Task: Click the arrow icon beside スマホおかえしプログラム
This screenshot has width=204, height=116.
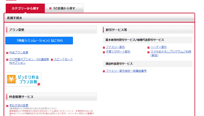Action: [x=148, y=52]
